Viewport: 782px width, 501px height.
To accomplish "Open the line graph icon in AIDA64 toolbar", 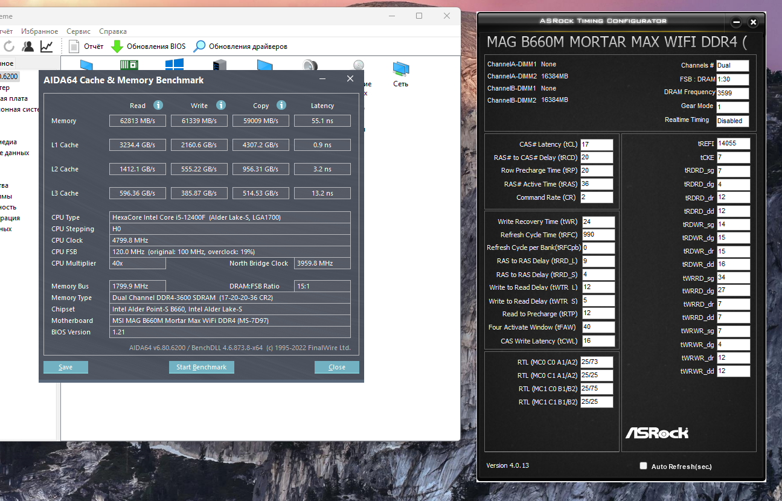I will click(46, 46).
